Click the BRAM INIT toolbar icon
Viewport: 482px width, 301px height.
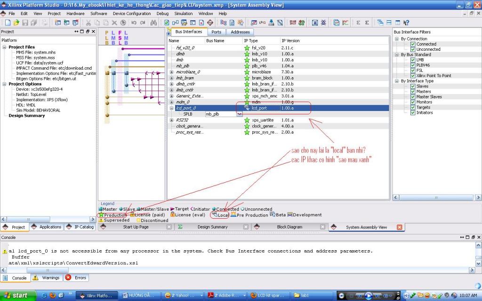click(293, 23)
